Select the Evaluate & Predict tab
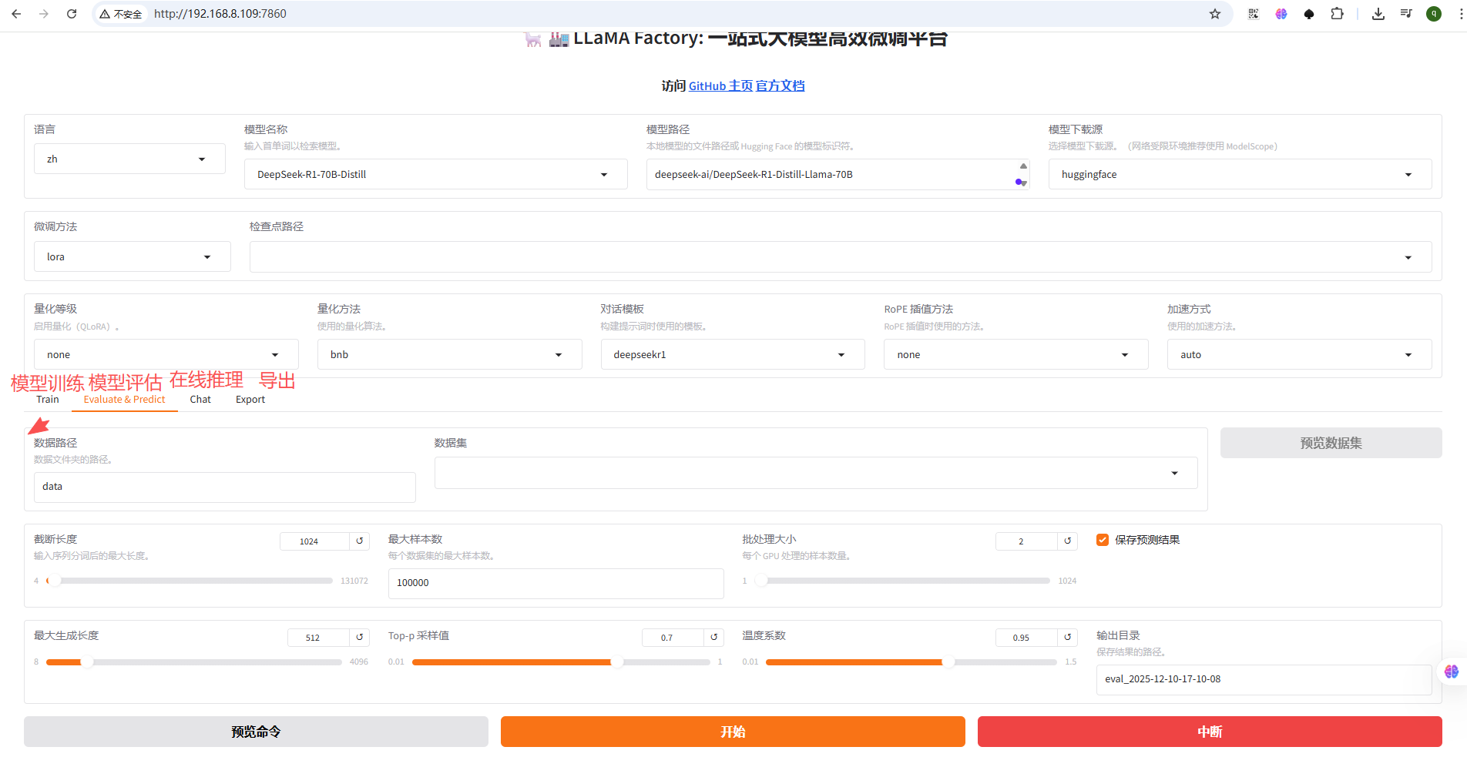This screenshot has width=1467, height=757. click(x=124, y=399)
